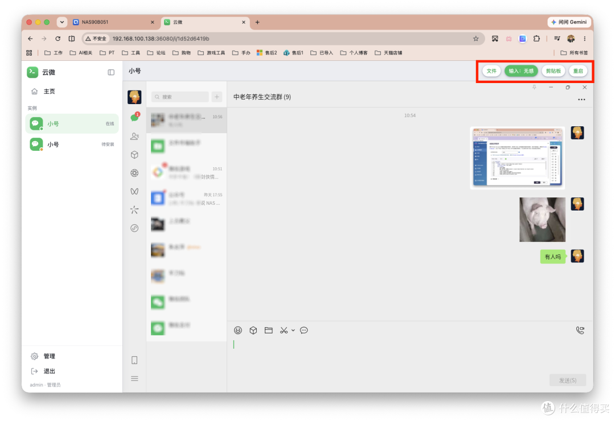Click the address bar URL
The width and height of the screenshot is (615, 421).
tap(161, 39)
